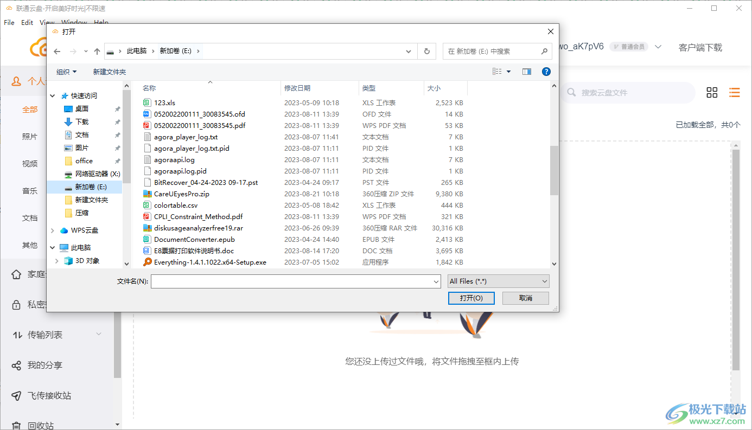This screenshot has width=752, height=430.
Task: Refresh the current folder listing
Action: tap(427, 52)
